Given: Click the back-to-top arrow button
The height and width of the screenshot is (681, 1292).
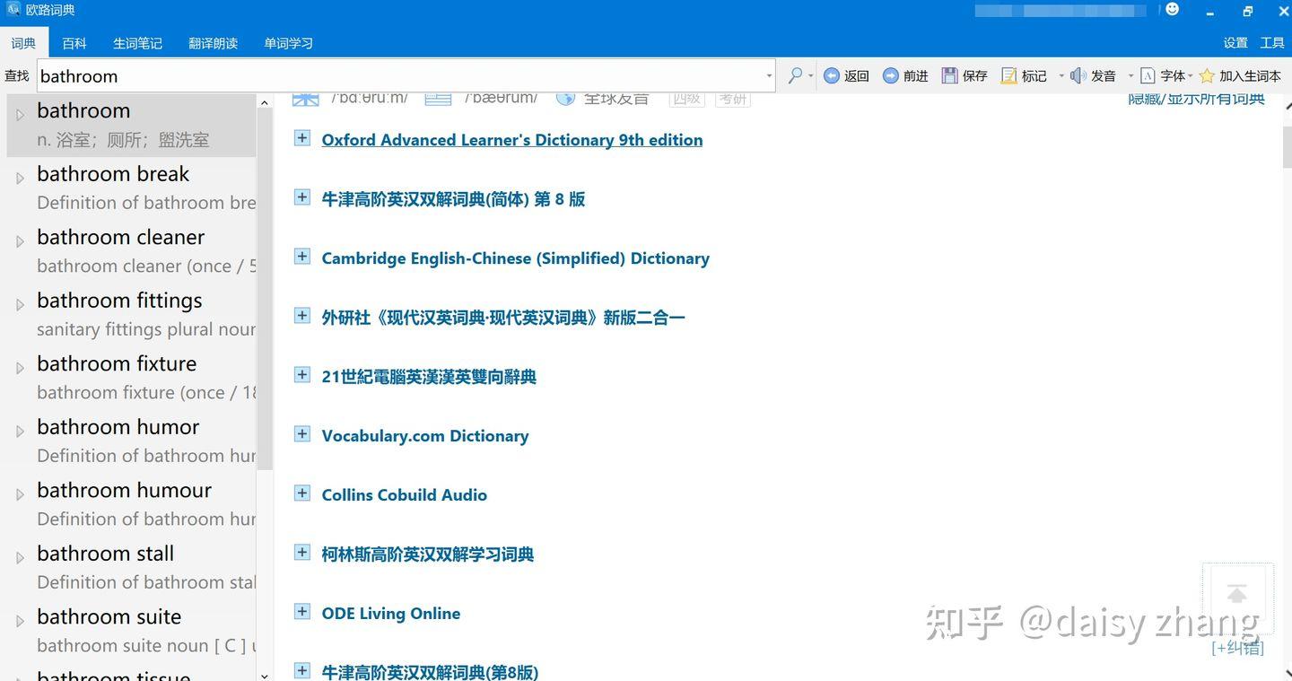Looking at the screenshot, I should (x=1237, y=593).
